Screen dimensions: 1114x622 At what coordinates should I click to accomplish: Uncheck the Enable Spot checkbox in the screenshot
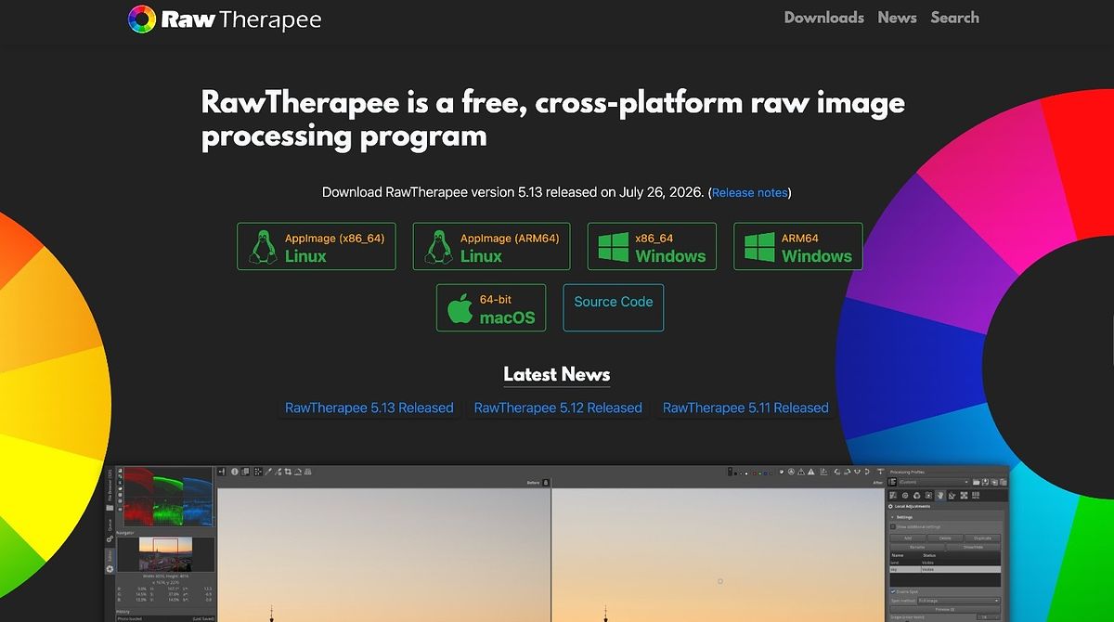click(893, 591)
